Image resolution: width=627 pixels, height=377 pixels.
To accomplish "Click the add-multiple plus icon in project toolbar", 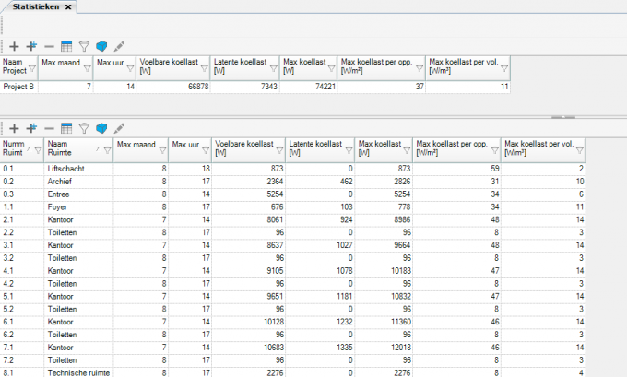I will 31,46.
